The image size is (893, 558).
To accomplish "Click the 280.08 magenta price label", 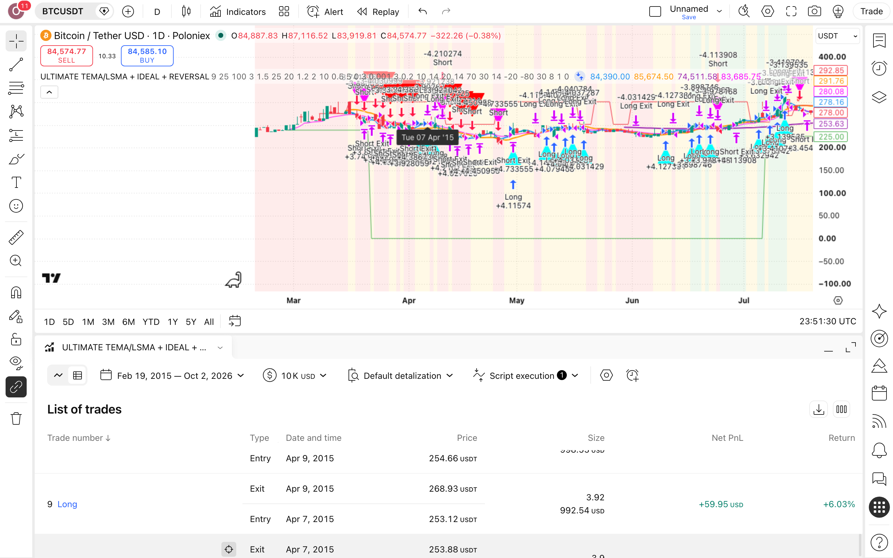I will (x=831, y=91).
